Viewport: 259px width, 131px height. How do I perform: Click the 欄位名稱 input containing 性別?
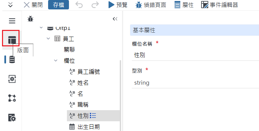(x=195, y=55)
